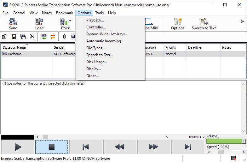Click notes area scroll down arrow
The width and height of the screenshot is (247, 162).
(243, 131)
